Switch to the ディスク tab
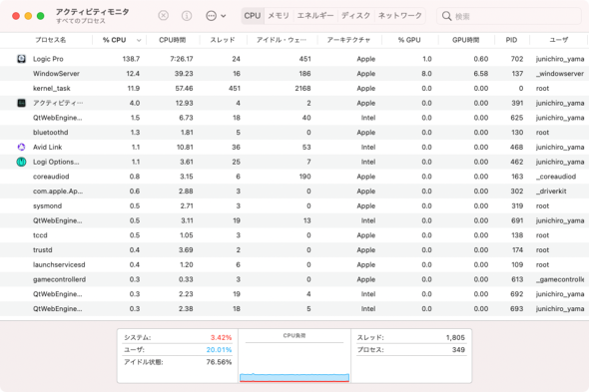 coord(355,16)
